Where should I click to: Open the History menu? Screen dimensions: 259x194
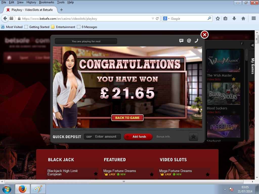click(31, 2)
